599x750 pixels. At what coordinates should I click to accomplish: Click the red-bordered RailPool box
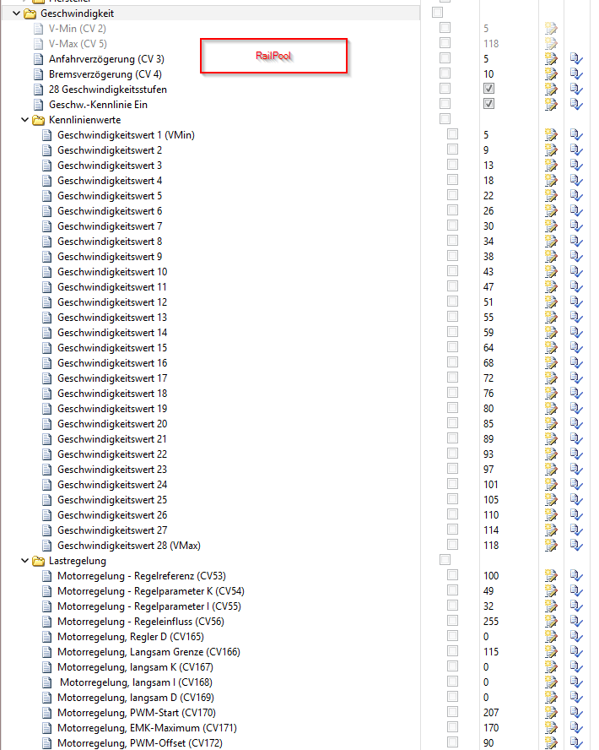point(273,56)
